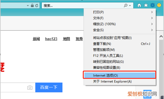
Task: Click the address bar lock icon
Action: point(32,5)
